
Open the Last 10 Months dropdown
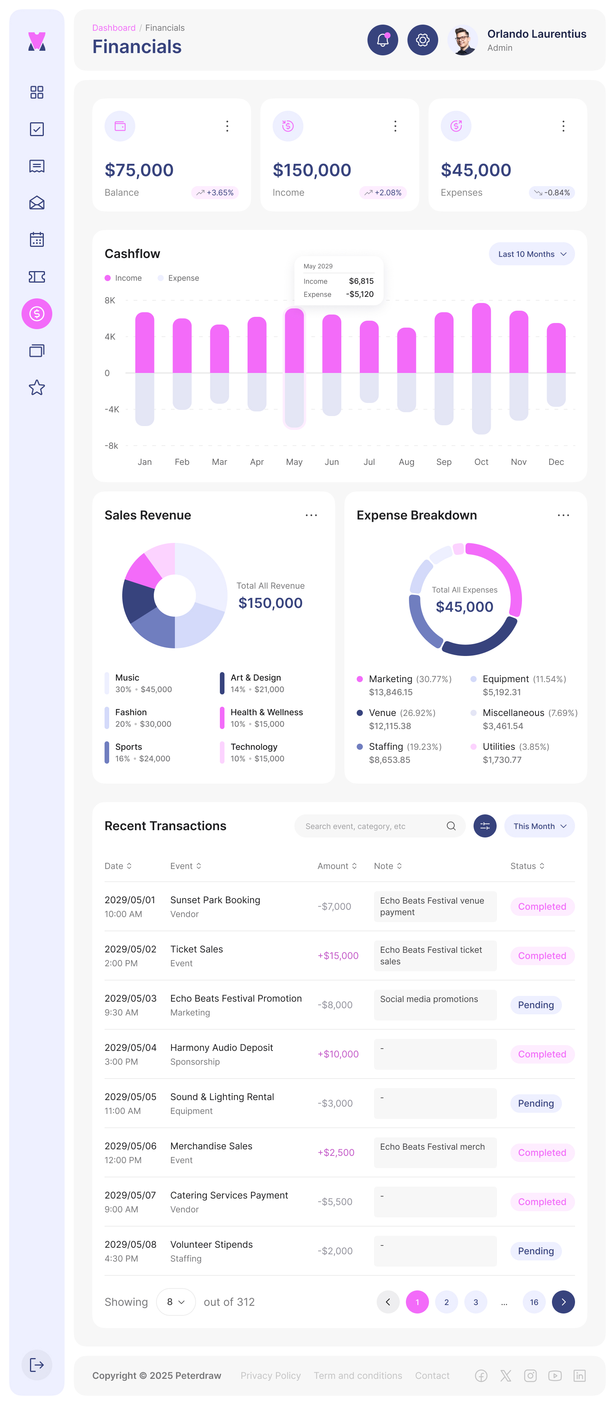531,254
